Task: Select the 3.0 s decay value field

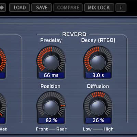Action: pyautogui.click(x=98, y=75)
